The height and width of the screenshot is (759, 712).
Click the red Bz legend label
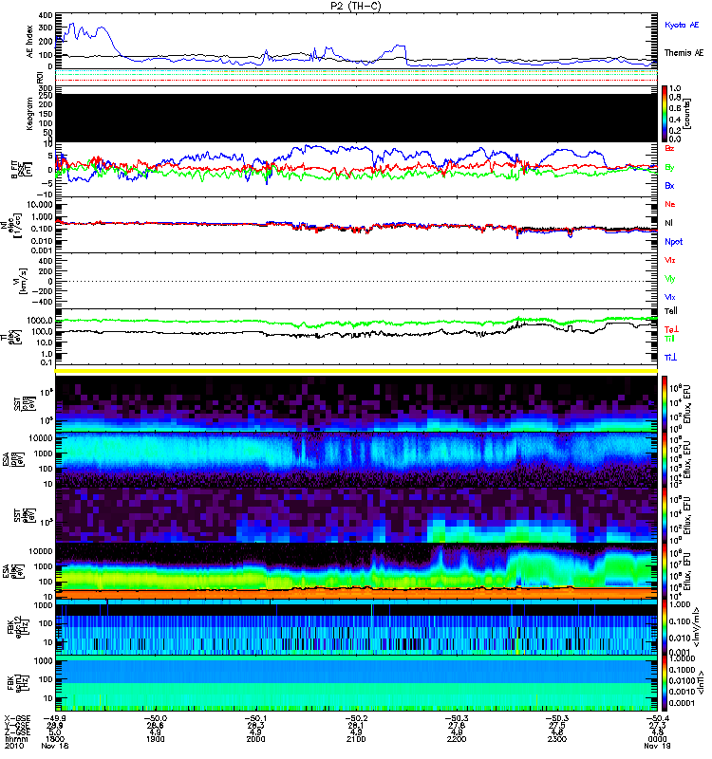(x=669, y=148)
